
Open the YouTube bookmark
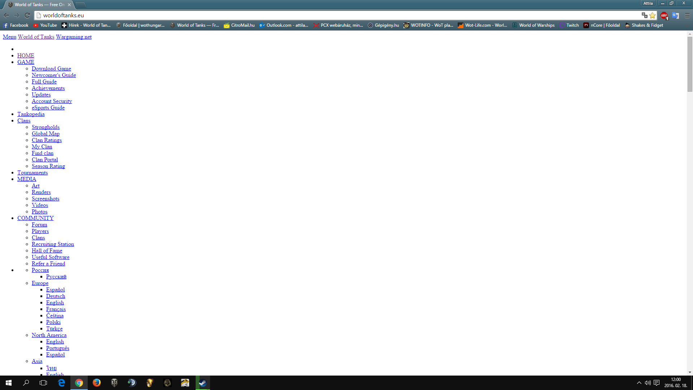[x=45, y=25]
